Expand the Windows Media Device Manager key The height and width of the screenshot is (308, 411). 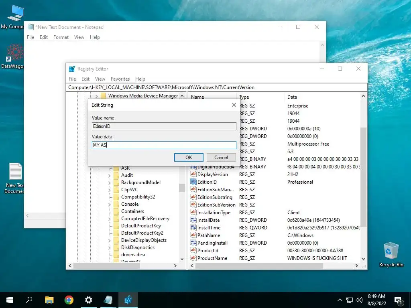96,96
